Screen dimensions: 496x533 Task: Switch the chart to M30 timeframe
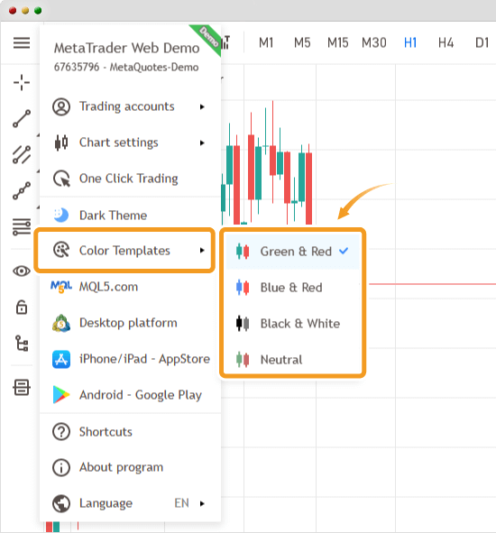click(374, 42)
